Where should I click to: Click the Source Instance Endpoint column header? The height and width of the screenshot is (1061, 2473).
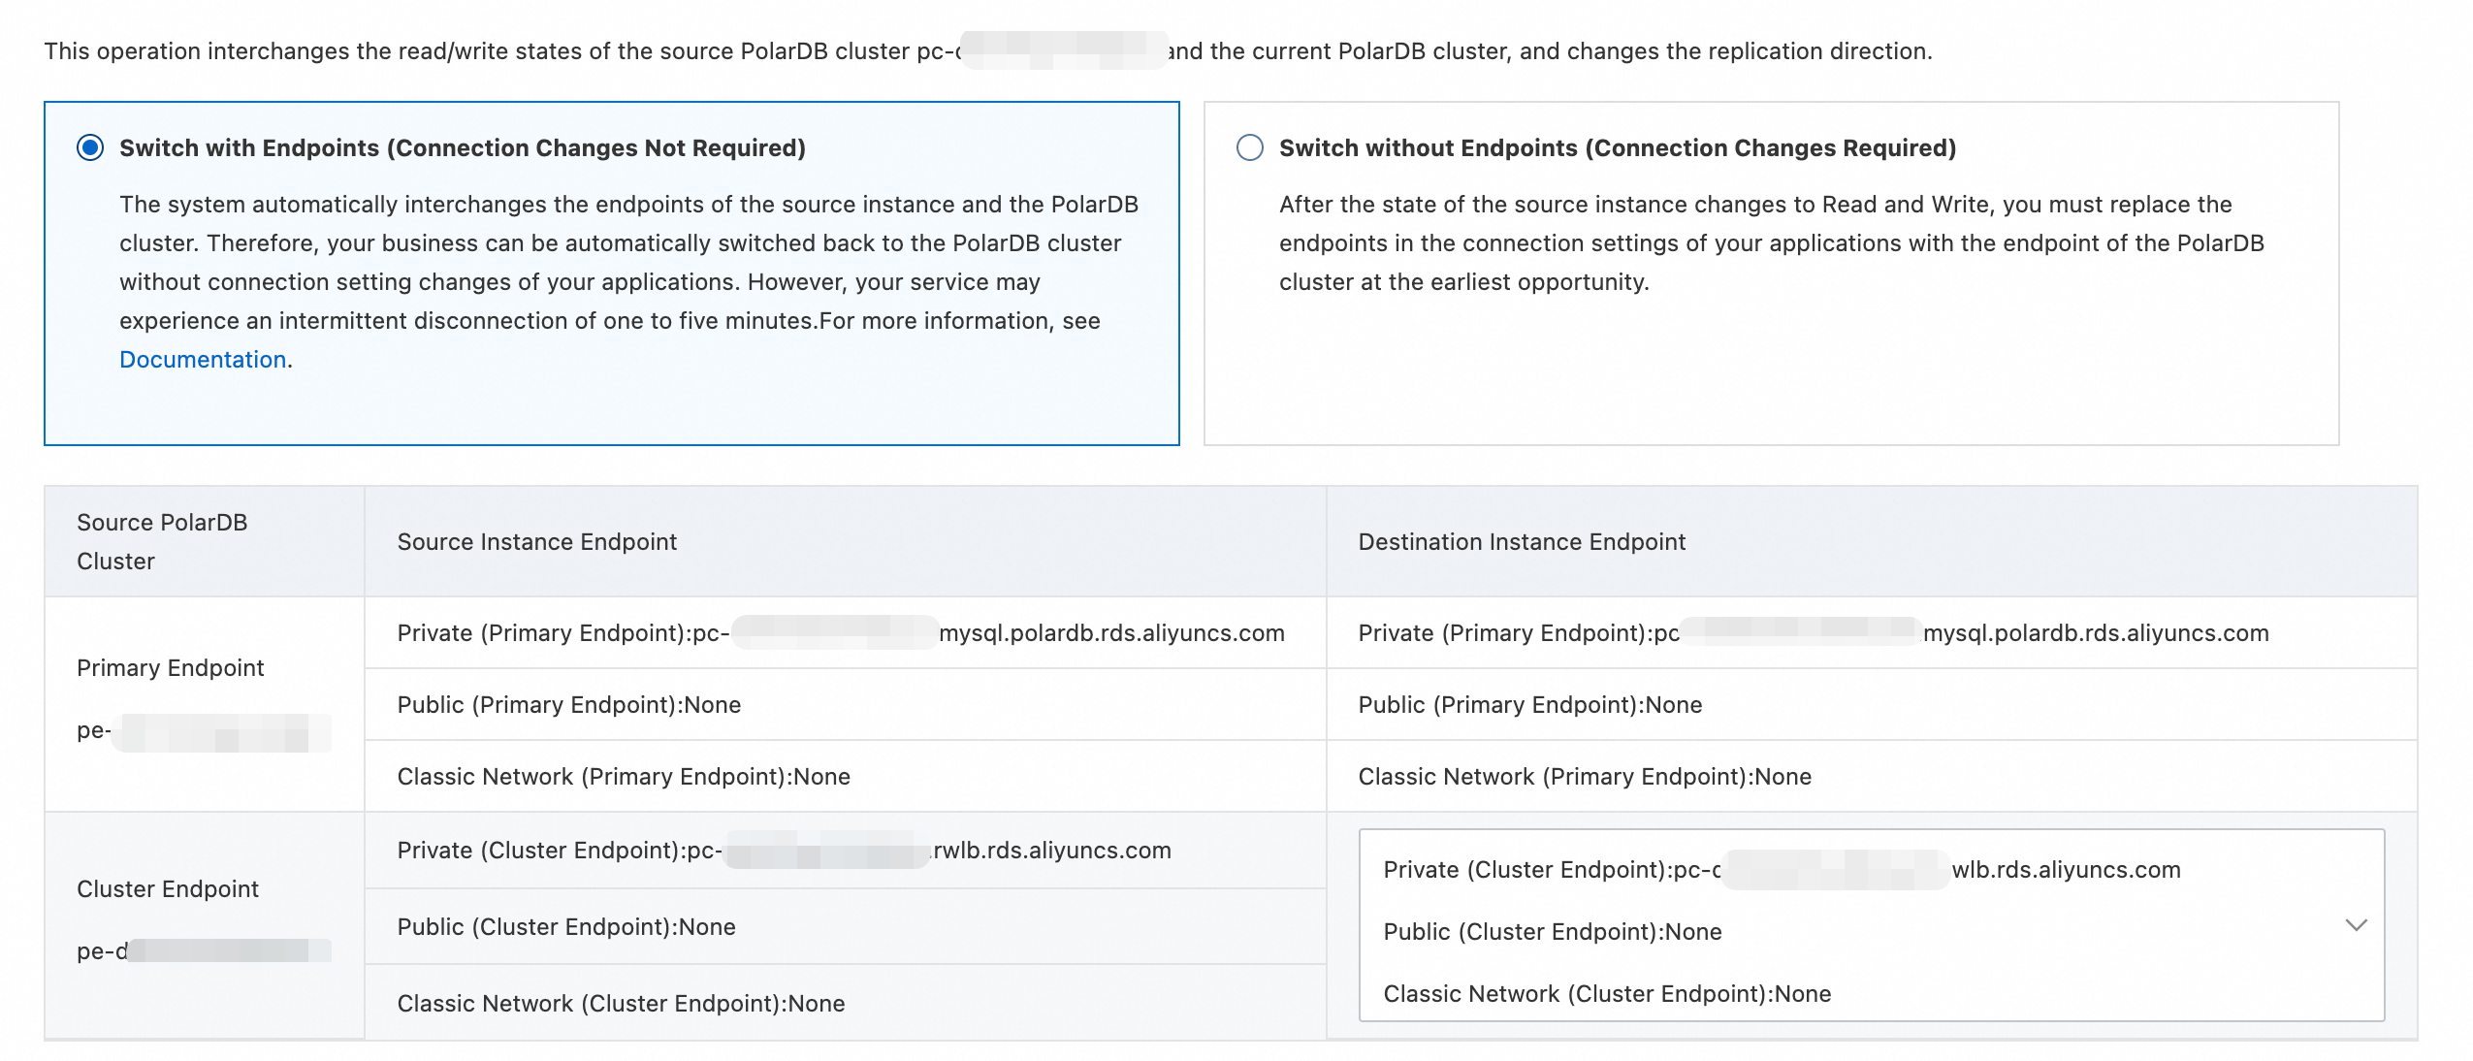click(536, 542)
